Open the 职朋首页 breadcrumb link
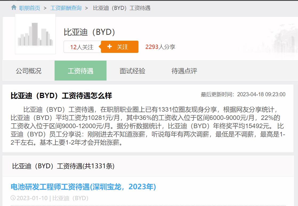Image resolution: width=298 pixels, height=206 pixels. tap(29, 8)
